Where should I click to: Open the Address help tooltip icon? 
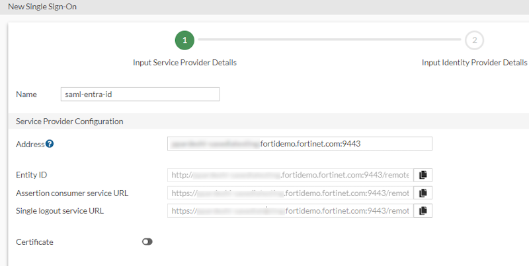pyautogui.click(x=50, y=144)
